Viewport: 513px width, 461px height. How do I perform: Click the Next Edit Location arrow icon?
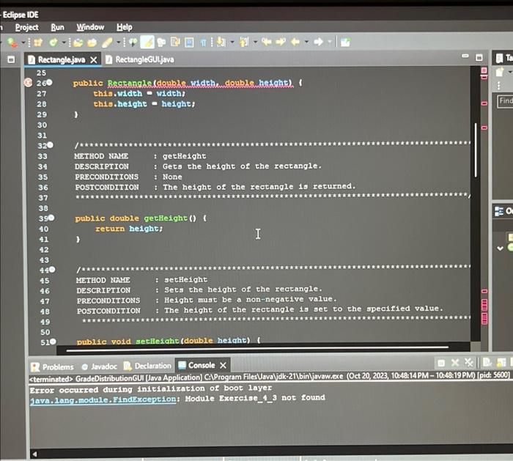point(281,42)
